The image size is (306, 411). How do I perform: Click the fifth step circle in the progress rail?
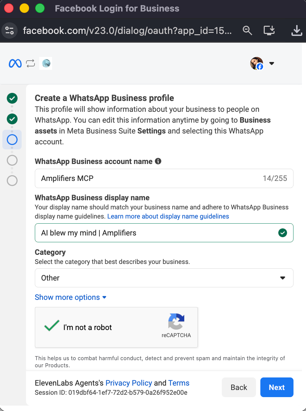[12, 181]
